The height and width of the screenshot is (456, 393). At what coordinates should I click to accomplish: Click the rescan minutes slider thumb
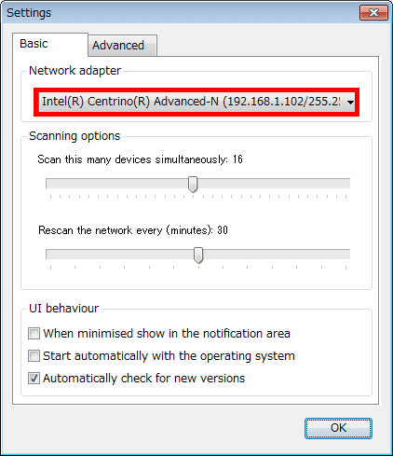tap(198, 256)
